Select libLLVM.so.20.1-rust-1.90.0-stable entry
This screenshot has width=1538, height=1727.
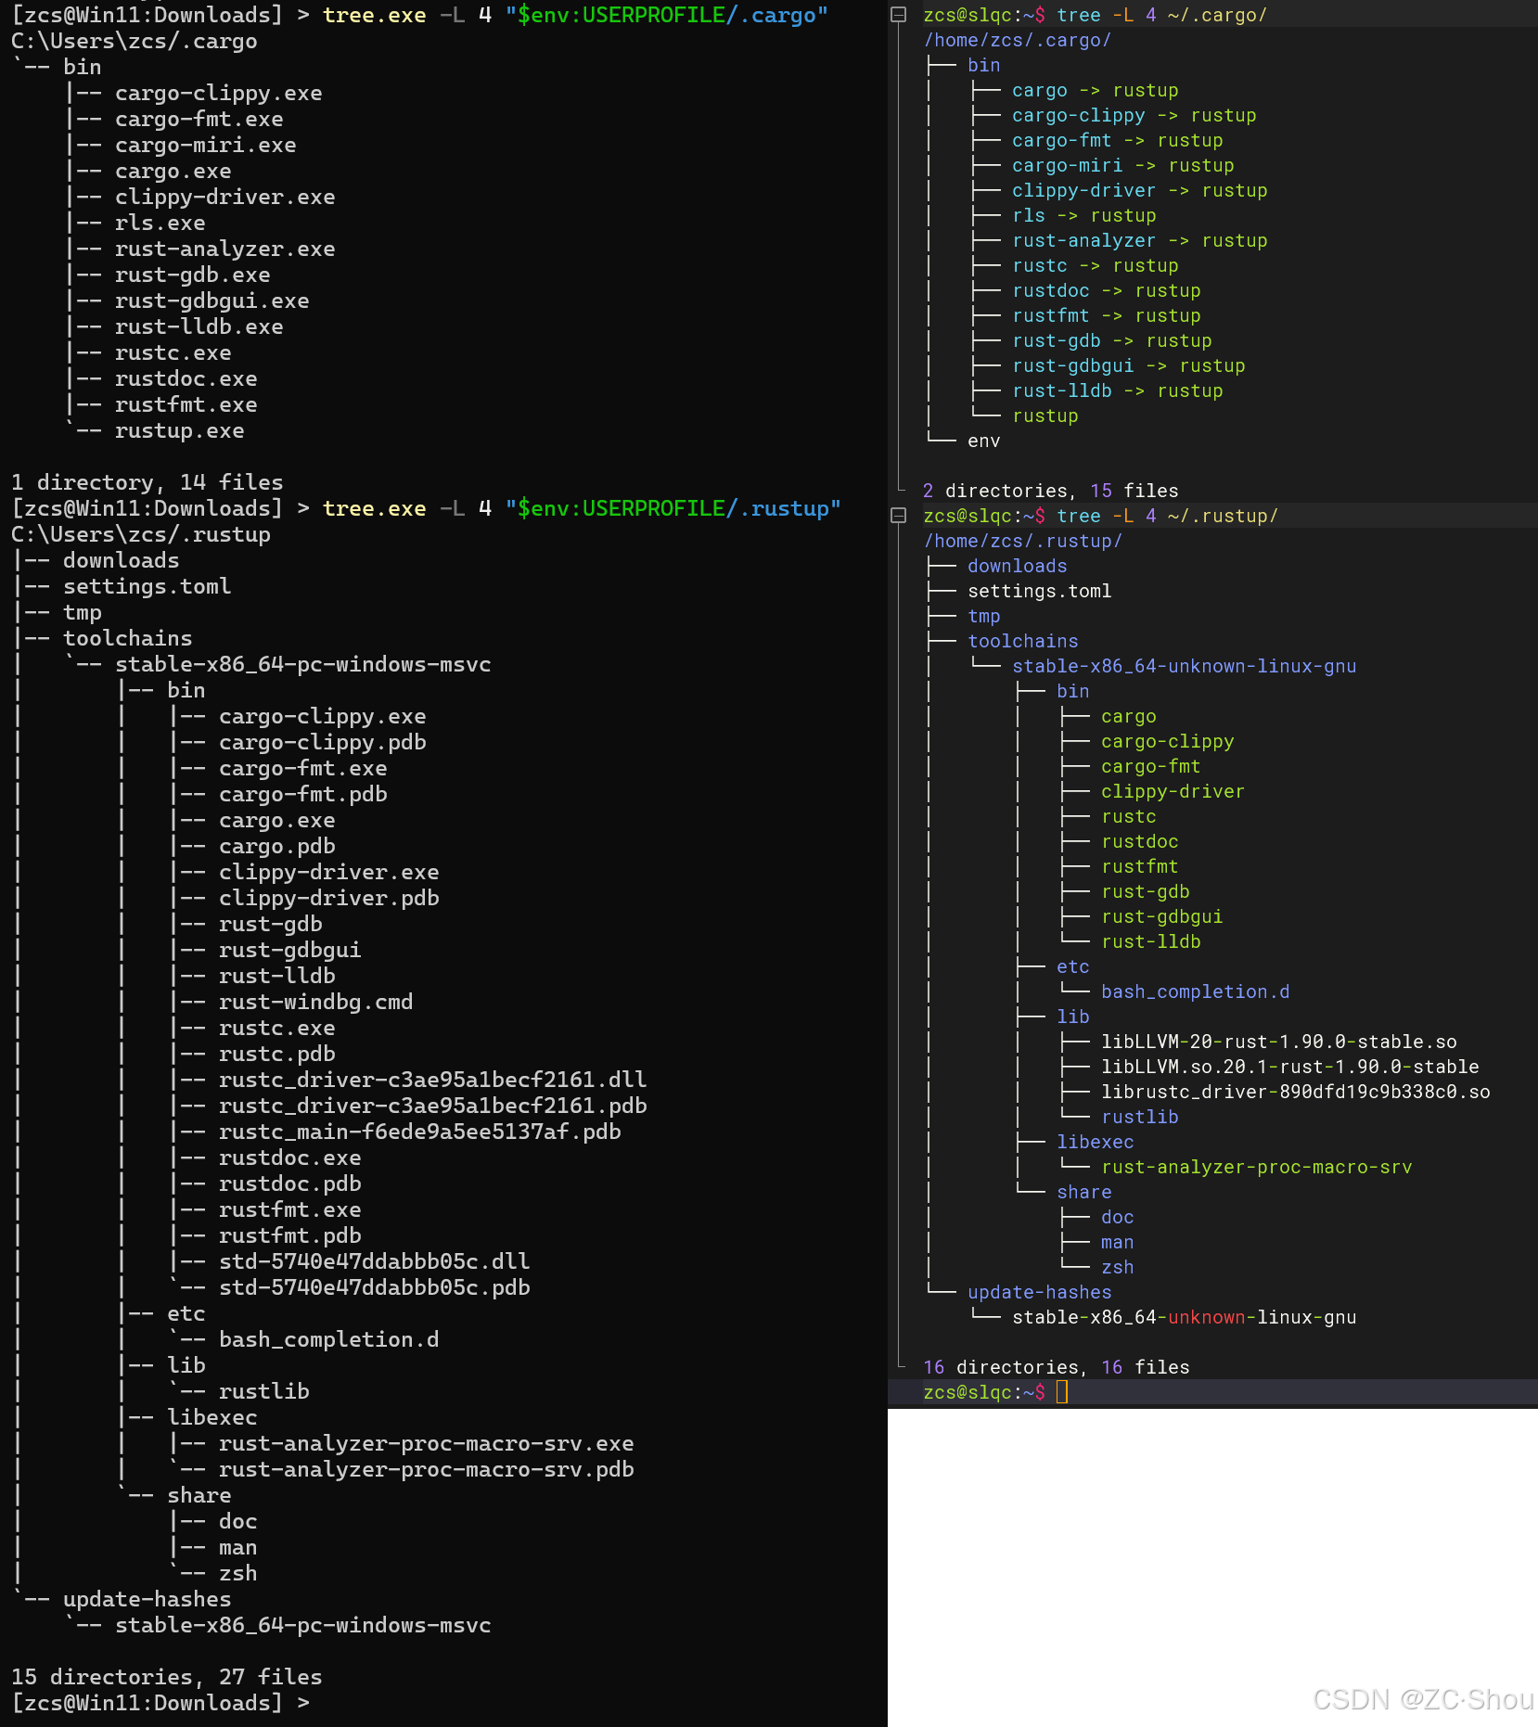coord(1289,1067)
